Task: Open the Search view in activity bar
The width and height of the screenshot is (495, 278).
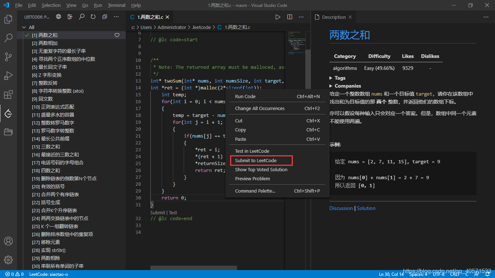Action: coord(8,38)
